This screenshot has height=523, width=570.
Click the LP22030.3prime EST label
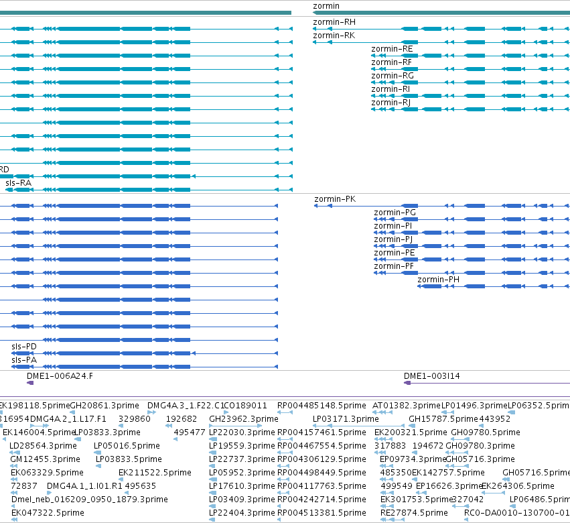pos(242,432)
